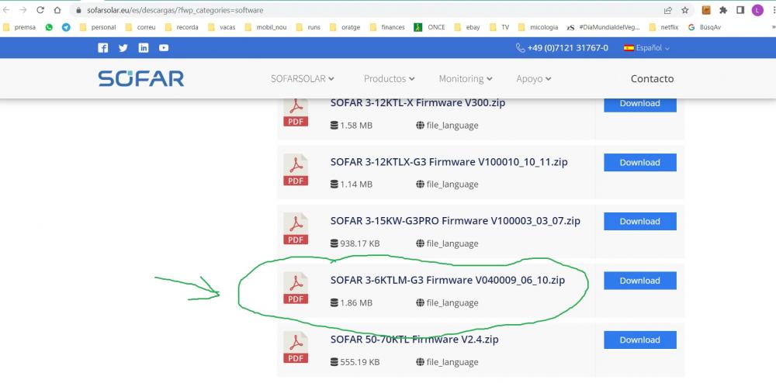Click PDF icon for SOFAR 3-15KW-G3PRO Firmware
The height and width of the screenshot is (383, 776).
tap(296, 228)
